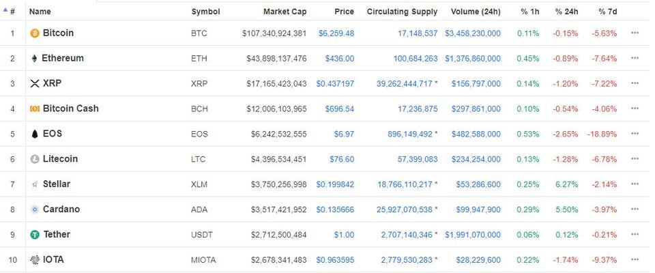655x273 pixels.
Task: Click XRP's circulating supply value 39,262,444,717
Action: (x=405, y=84)
